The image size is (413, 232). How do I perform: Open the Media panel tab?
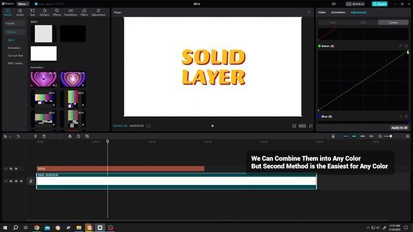(x=8, y=12)
